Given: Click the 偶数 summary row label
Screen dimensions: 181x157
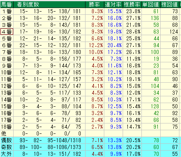Looking at the screenshot, I should 7,141.
